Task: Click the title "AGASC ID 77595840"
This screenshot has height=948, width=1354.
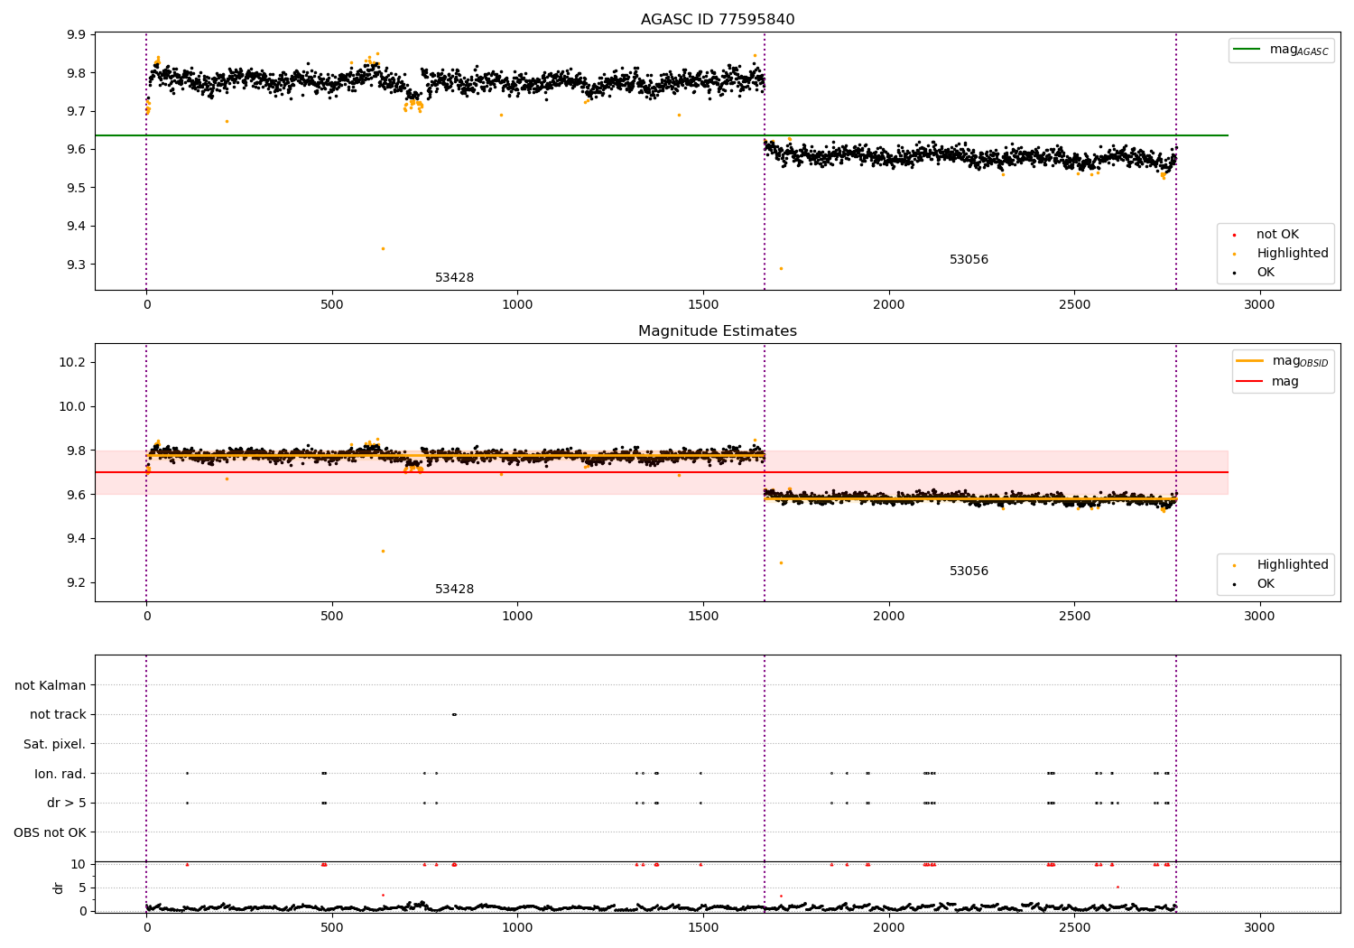Action: (718, 20)
